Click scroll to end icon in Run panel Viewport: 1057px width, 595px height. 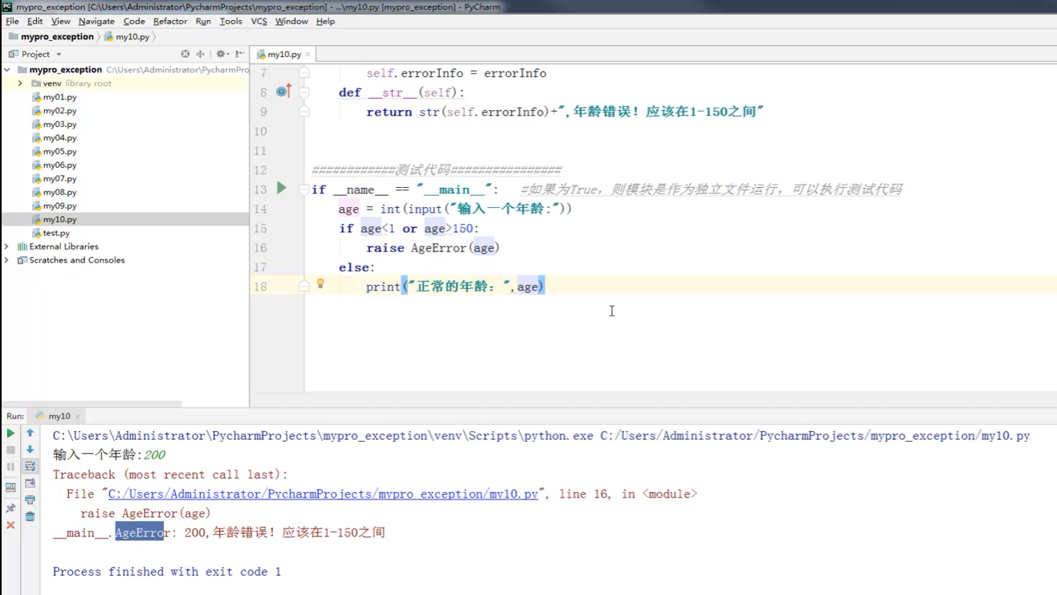pyautogui.click(x=31, y=483)
